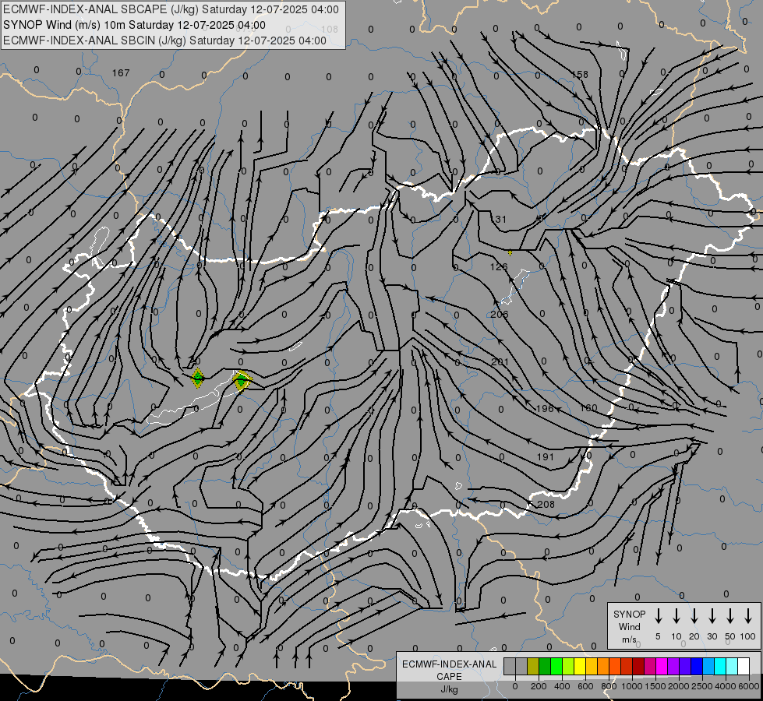Choose the violet-indigo CAPE legend swatch
This screenshot has height=701, width=763.
685,667
